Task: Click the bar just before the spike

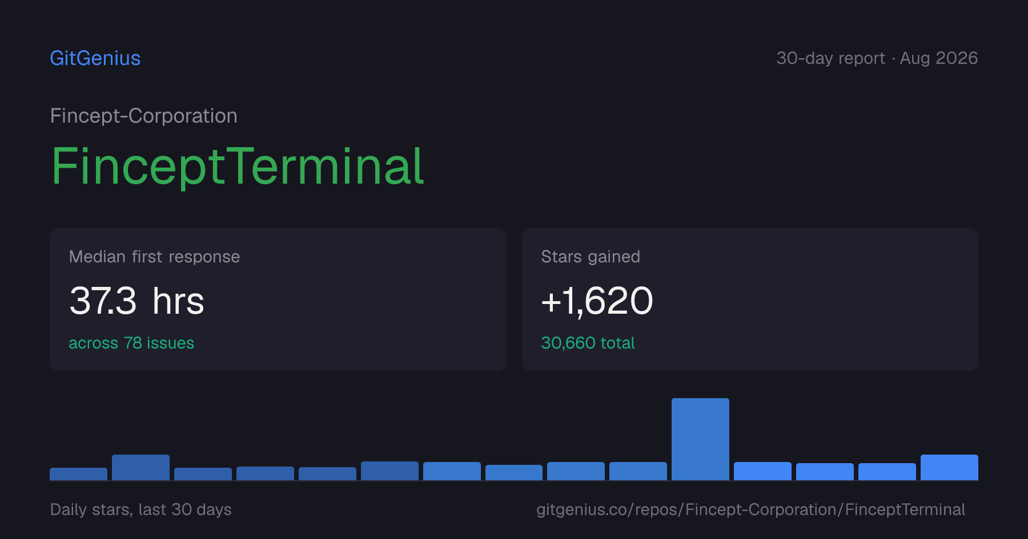Action: pos(638,471)
